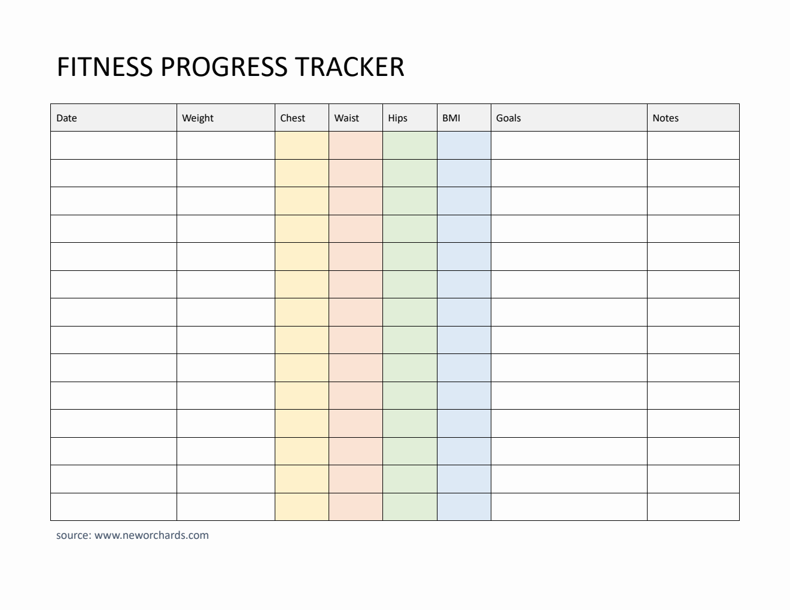790x610 pixels.
Task: Click the first empty cell under Notes
Action: point(693,145)
